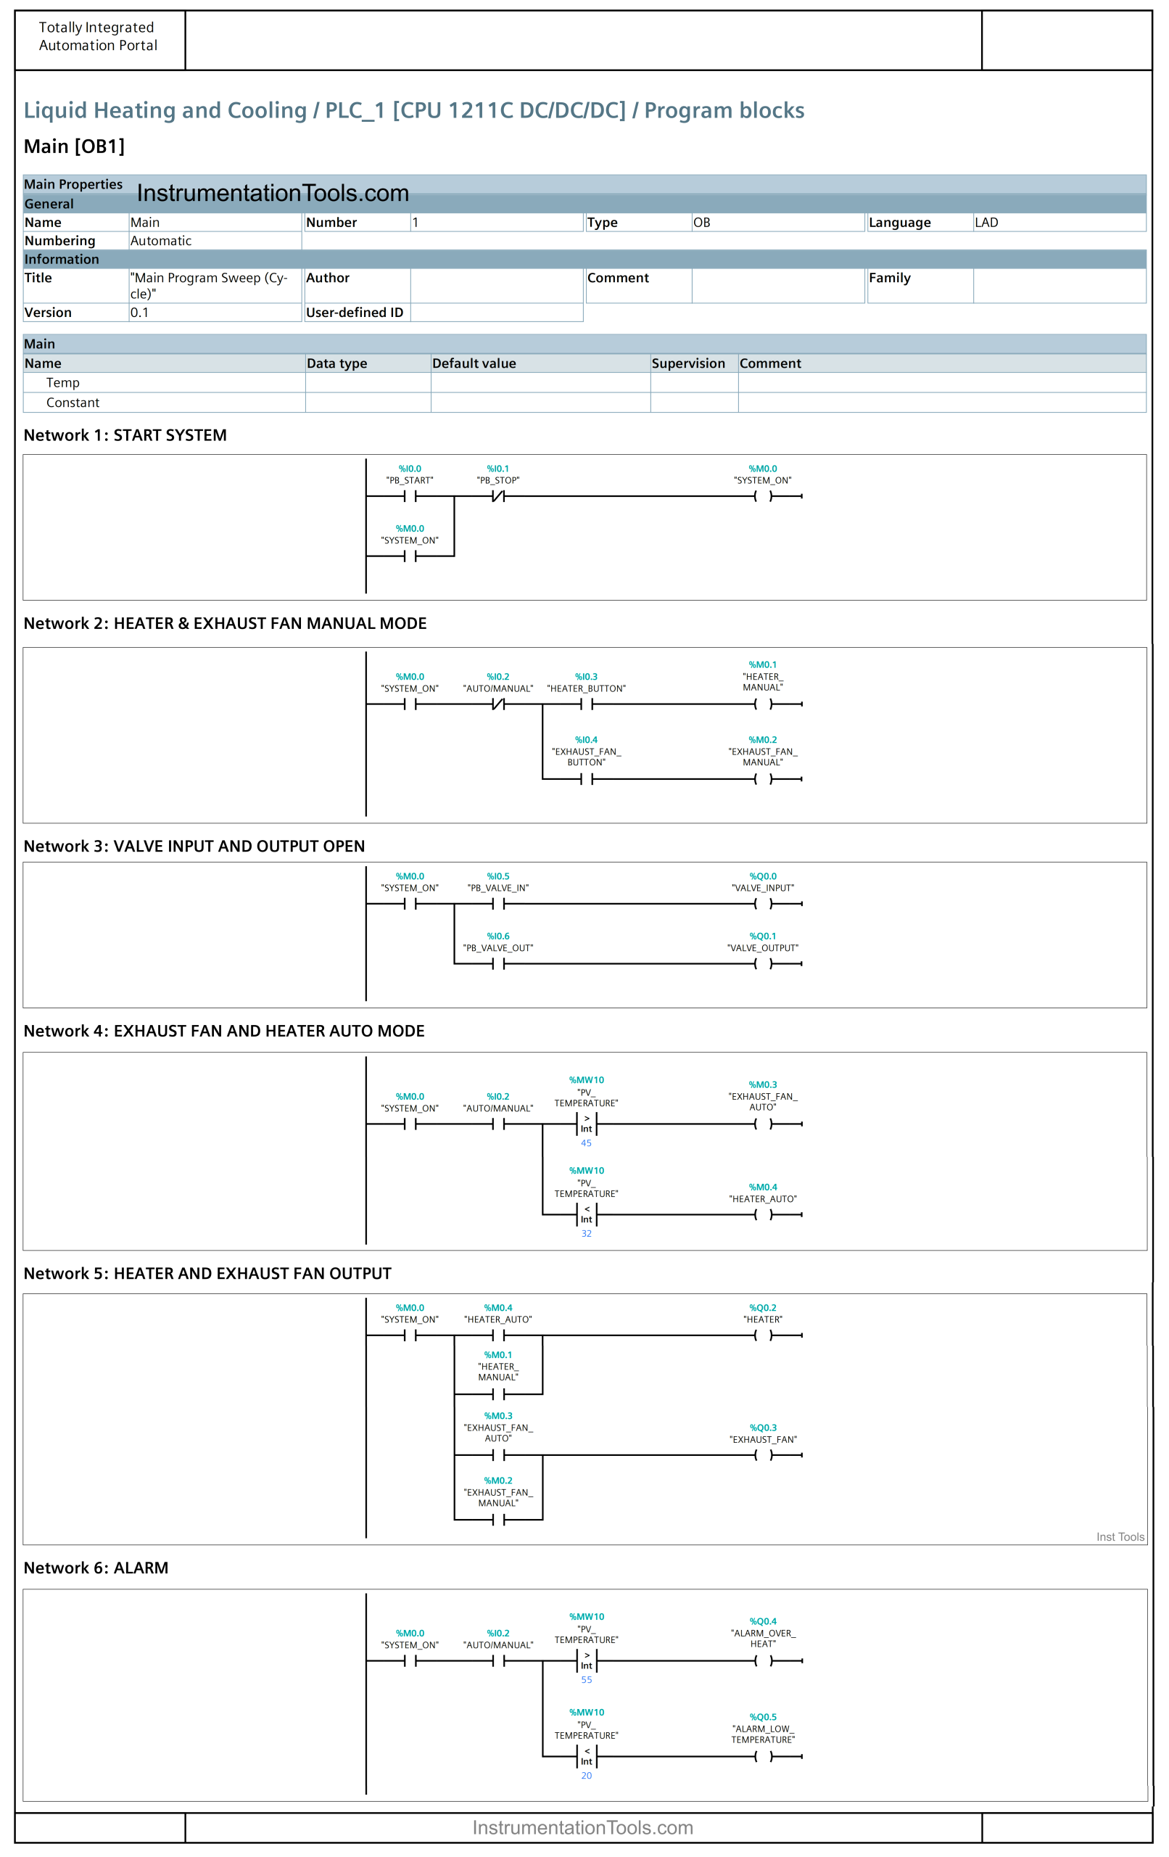
Task: Click the Version value '0.1'
Action: [x=215, y=313]
